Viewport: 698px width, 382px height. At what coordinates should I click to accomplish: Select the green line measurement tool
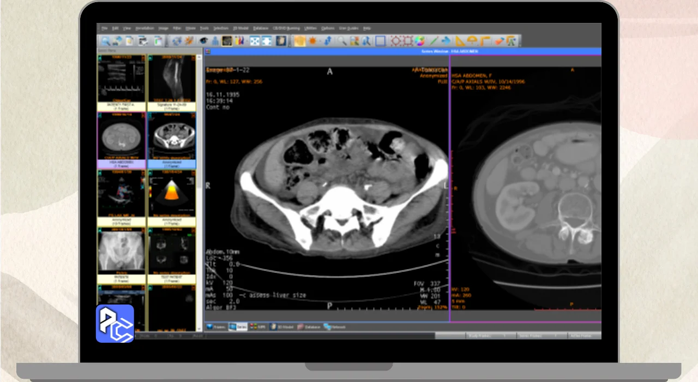(434, 41)
